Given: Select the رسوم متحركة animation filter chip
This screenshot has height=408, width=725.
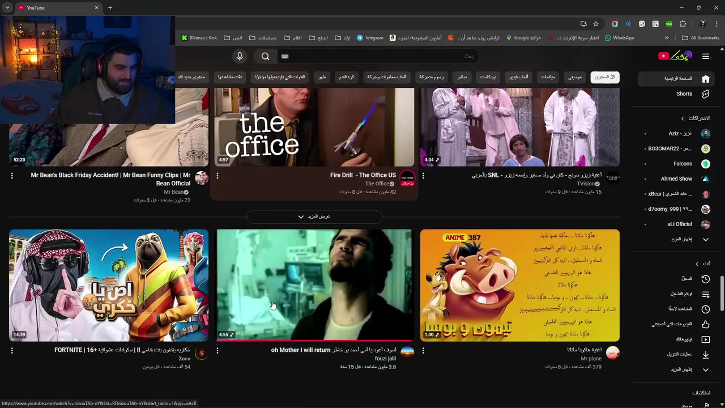Looking at the screenshot, I should 432,77.
